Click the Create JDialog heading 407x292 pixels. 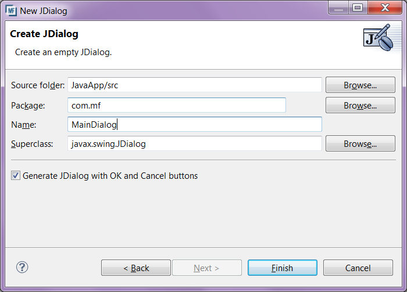44,34
